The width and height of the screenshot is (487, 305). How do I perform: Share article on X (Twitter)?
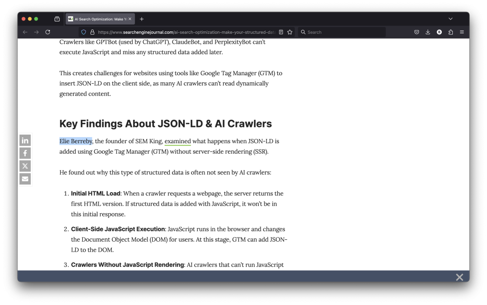click(x=25, y=166)
